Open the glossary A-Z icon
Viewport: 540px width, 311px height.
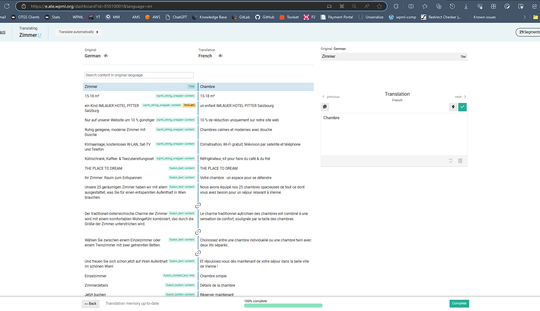click(460, 161)
